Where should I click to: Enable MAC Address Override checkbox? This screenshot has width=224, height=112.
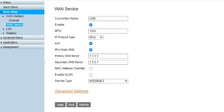click(x=91, y=69)
